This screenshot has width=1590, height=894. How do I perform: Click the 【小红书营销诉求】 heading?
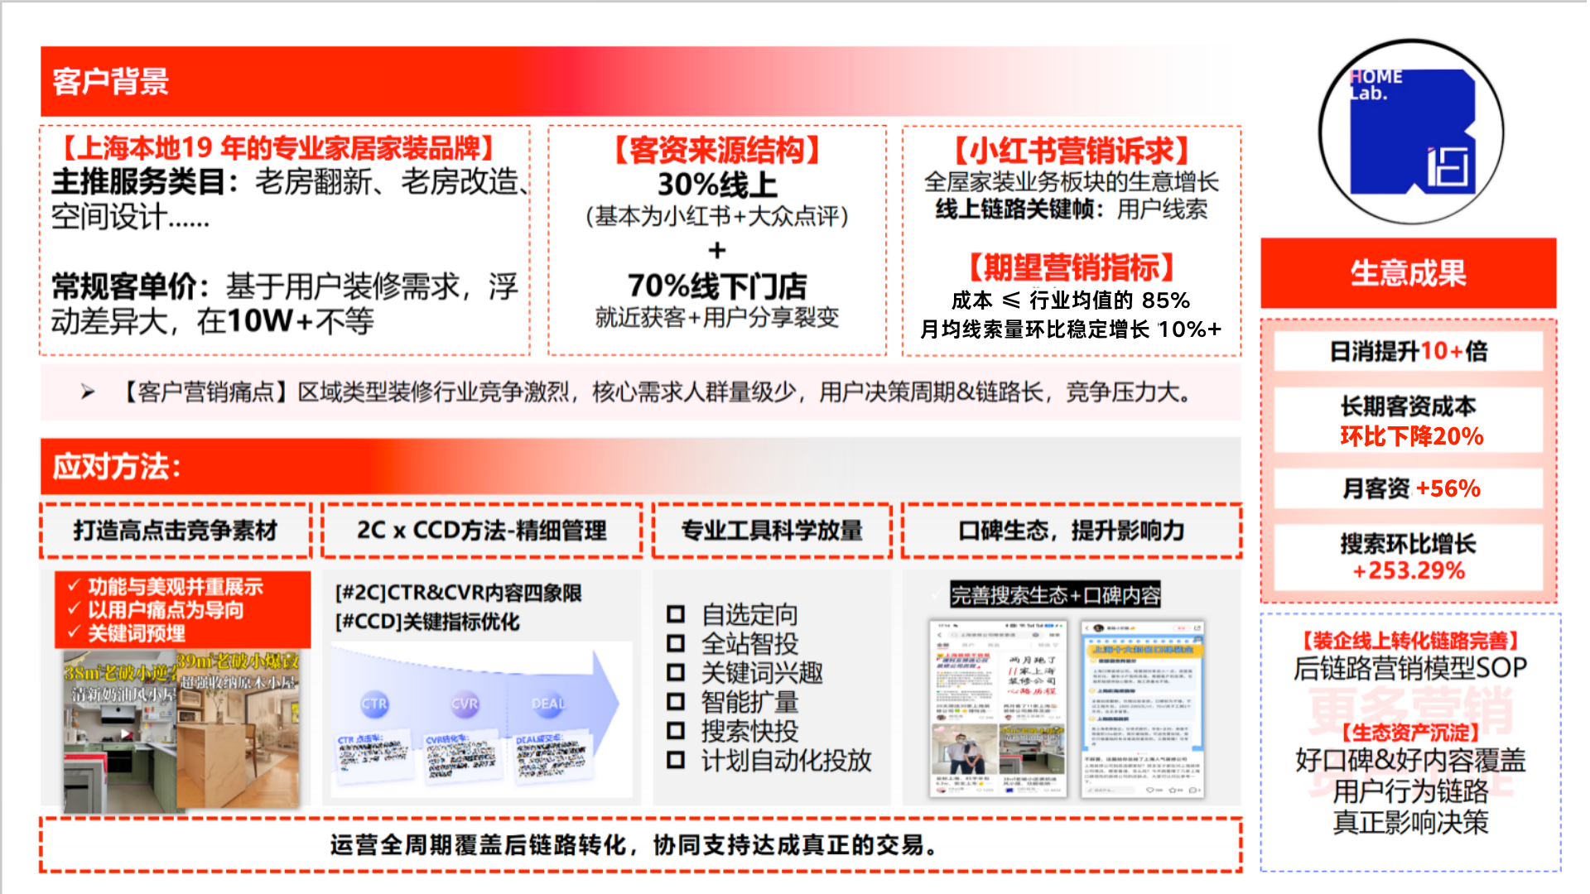tap(1071, 150)
